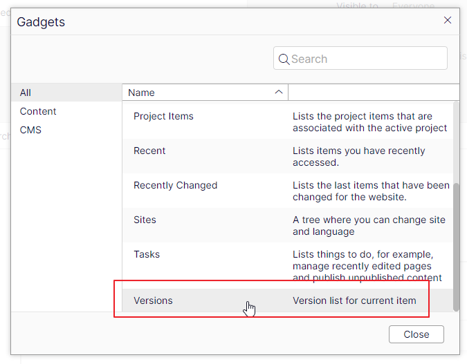467x364 pixels.
Task: Select the Tasks gadget
Action: pyautogui.click(x=147, y=254)
